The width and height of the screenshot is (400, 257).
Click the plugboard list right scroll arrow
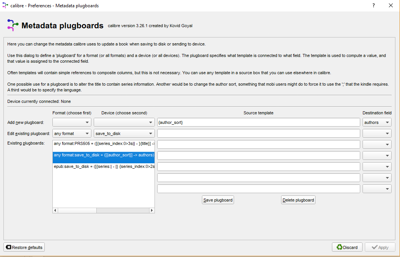152,211
